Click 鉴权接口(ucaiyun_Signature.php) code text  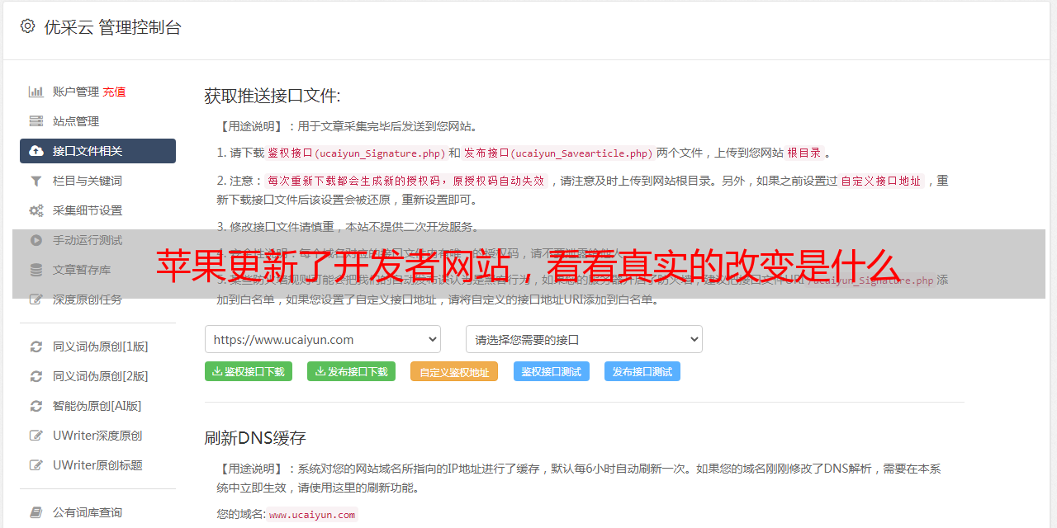point(356,153)
